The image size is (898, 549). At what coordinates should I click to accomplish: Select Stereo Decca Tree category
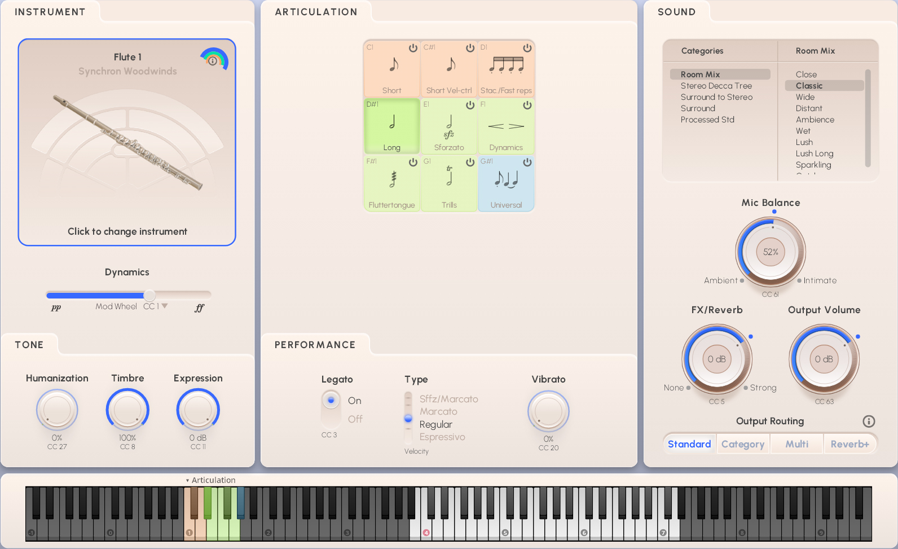(716, 86)
